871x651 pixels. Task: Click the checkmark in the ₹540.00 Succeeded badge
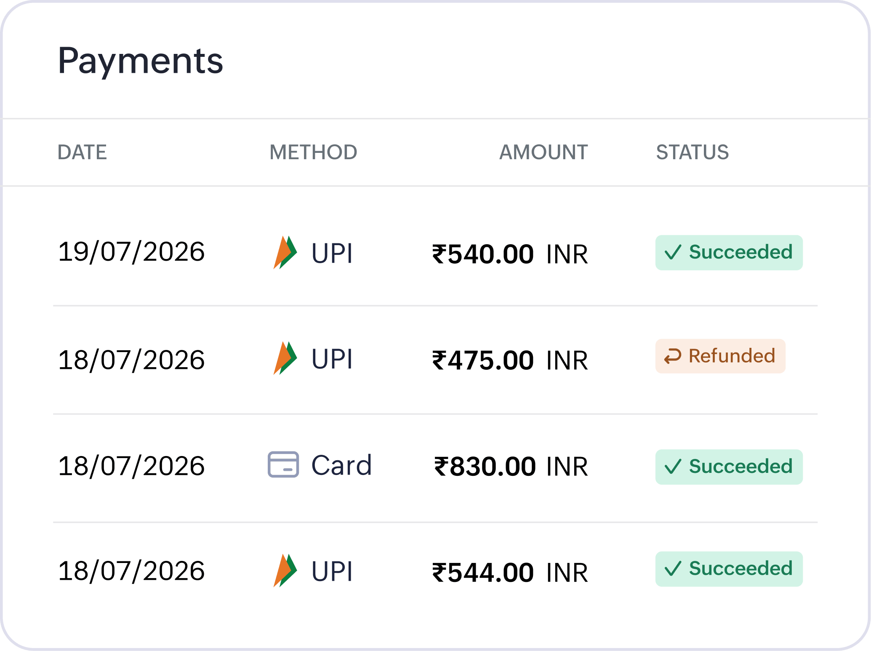pos(673,253)
